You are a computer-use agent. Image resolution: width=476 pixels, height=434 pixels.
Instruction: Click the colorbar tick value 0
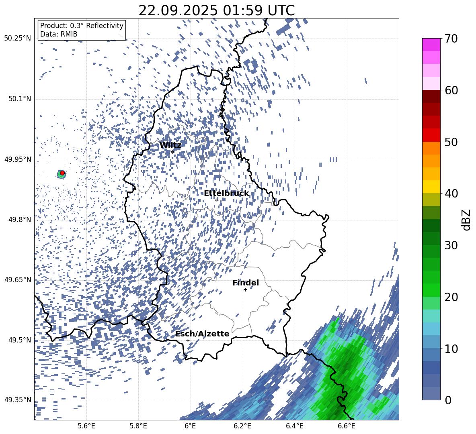click(448, 400)
